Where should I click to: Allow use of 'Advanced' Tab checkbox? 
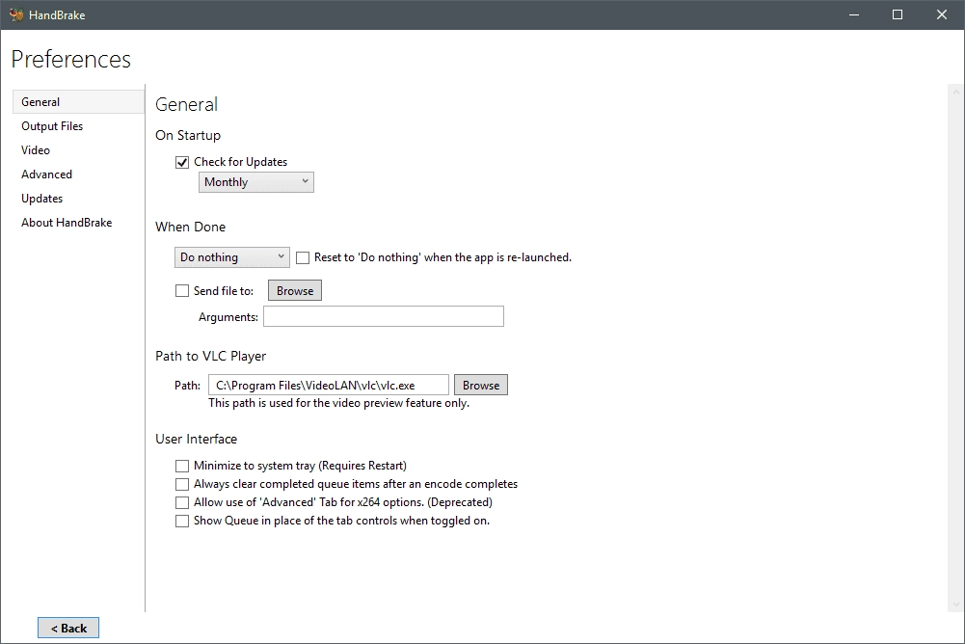pyautogui.click(x=182, y=502)
